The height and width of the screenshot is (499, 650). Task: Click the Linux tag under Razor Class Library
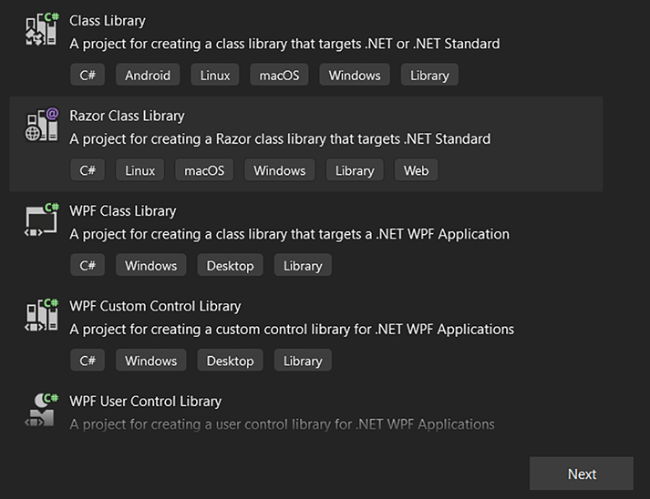coord(140,170)
